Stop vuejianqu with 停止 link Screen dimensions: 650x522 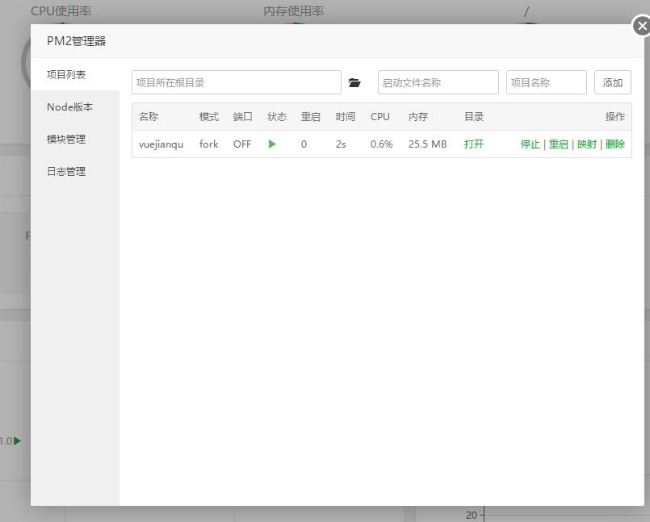(x=530, y=144)
